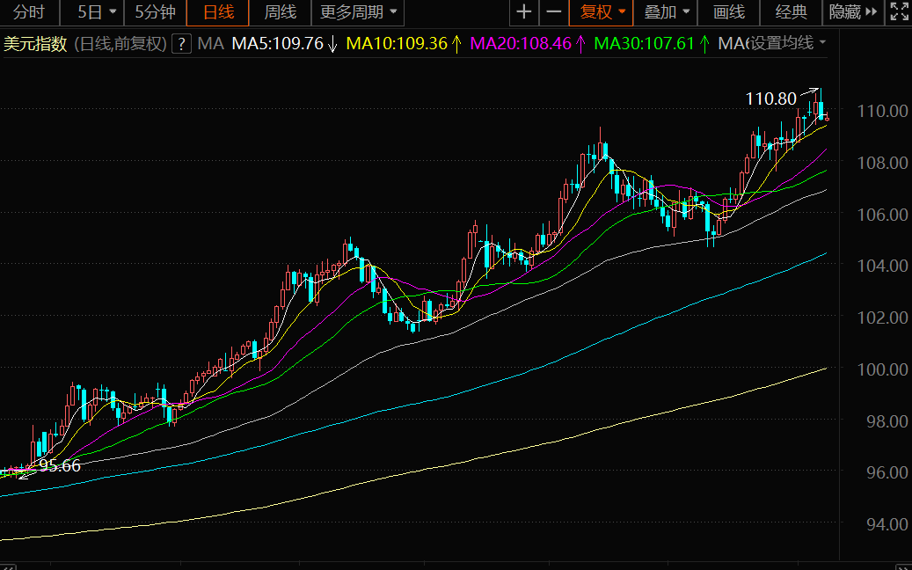Toggle the 经典 classic view
Viewport: 912px width, 570px height.
point(791,12)
